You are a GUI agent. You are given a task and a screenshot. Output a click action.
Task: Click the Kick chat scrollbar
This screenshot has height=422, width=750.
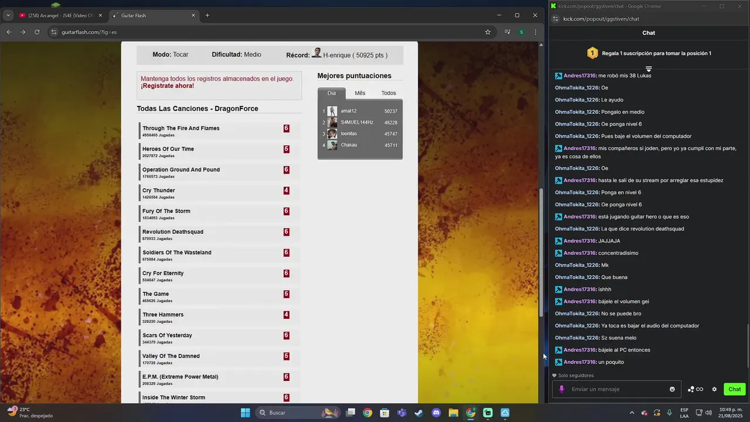(747, 346)
